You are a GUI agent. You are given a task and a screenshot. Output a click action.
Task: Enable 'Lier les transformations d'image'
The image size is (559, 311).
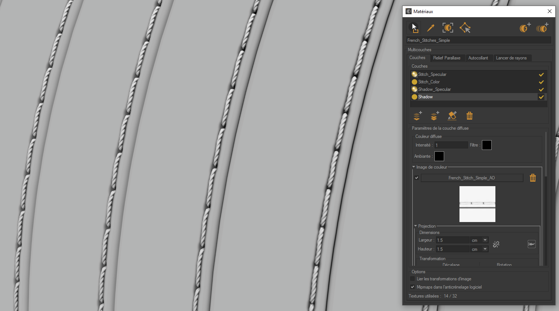point(412,278)
